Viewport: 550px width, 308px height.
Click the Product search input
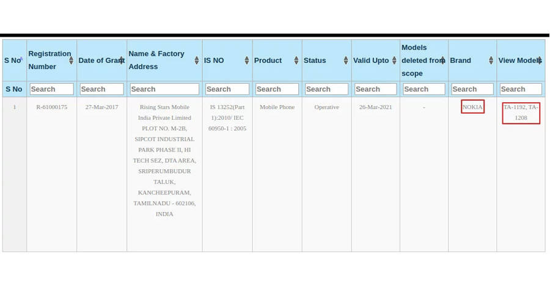tap(277, 89)
